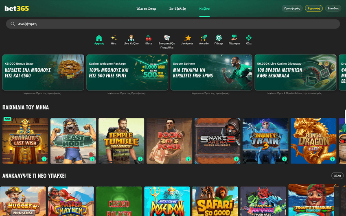Viewport: 346px width, 216px height.
Task: Select the Νέα sparkle category icon
Action: coord(114,38)
